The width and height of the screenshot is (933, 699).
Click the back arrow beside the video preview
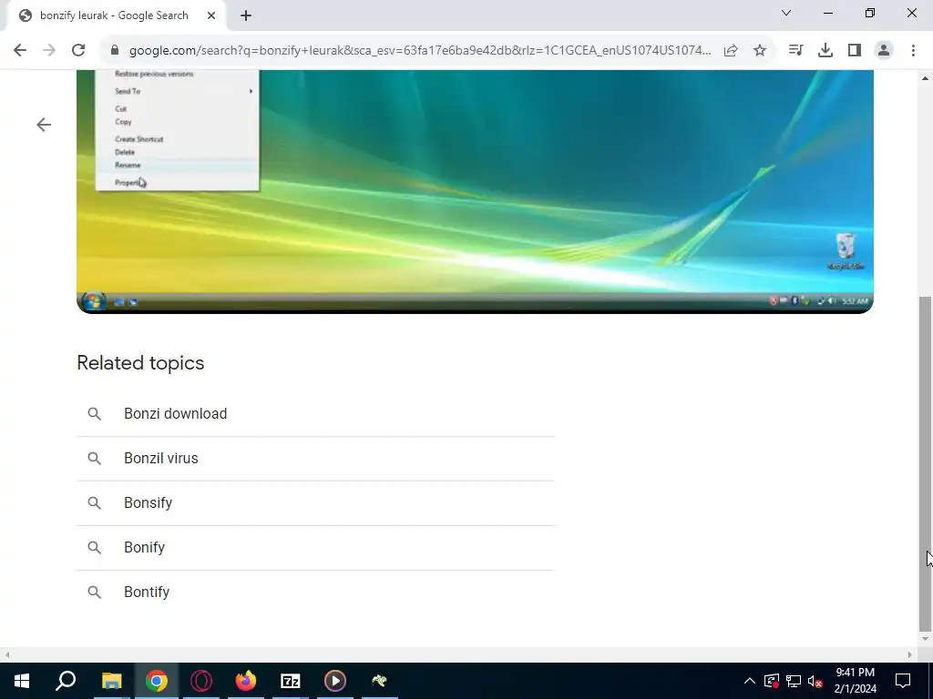[44, 125]
